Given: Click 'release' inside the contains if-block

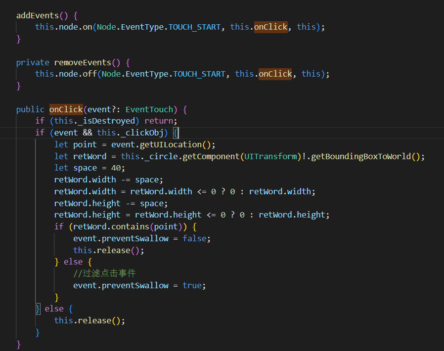Looking at the screenshot, I should click(114, 250).
